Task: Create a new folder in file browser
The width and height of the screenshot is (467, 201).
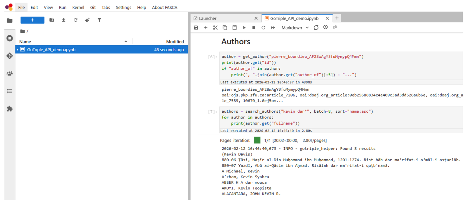Action: (52, 20)
